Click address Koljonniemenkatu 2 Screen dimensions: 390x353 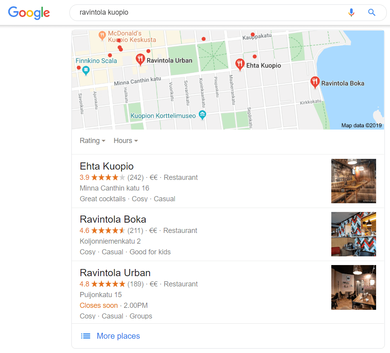pos(110,241)
